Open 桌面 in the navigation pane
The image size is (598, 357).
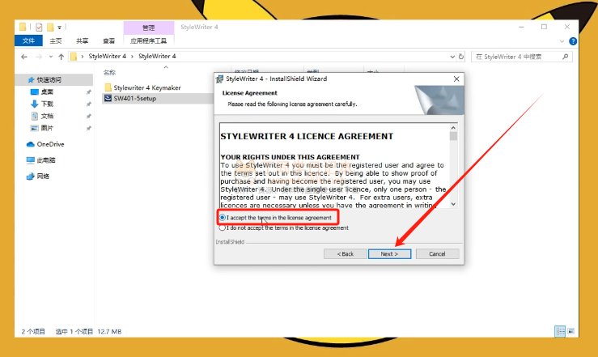(47, 92)
